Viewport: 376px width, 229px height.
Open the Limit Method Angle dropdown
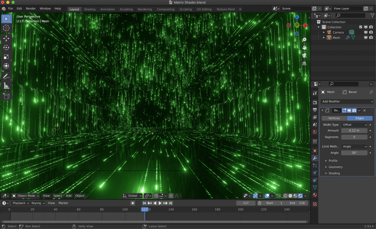tap(354, 146)
